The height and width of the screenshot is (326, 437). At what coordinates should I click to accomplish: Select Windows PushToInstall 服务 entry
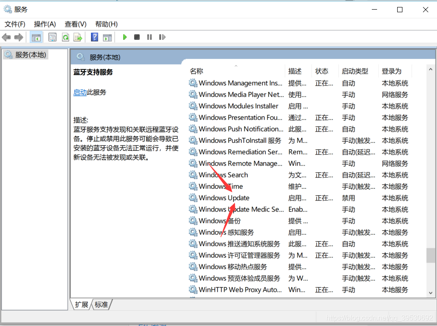[240, 140]
